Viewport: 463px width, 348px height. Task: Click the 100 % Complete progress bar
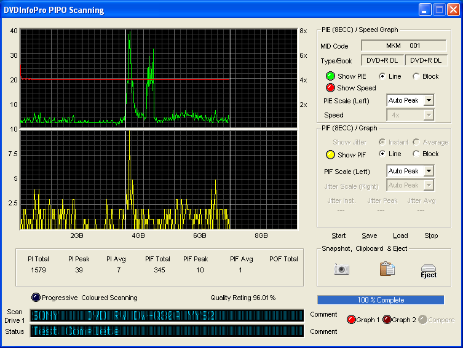point(381,300)
